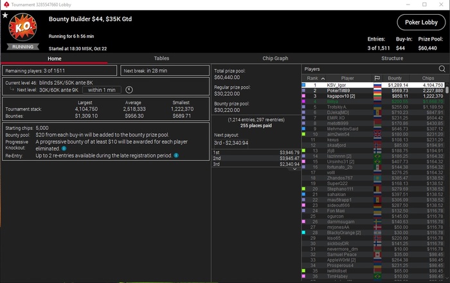Select player row kagapov10 [2]
Image resolution: width=450 pixels, height=283 pixels.
tap(373, 96)
